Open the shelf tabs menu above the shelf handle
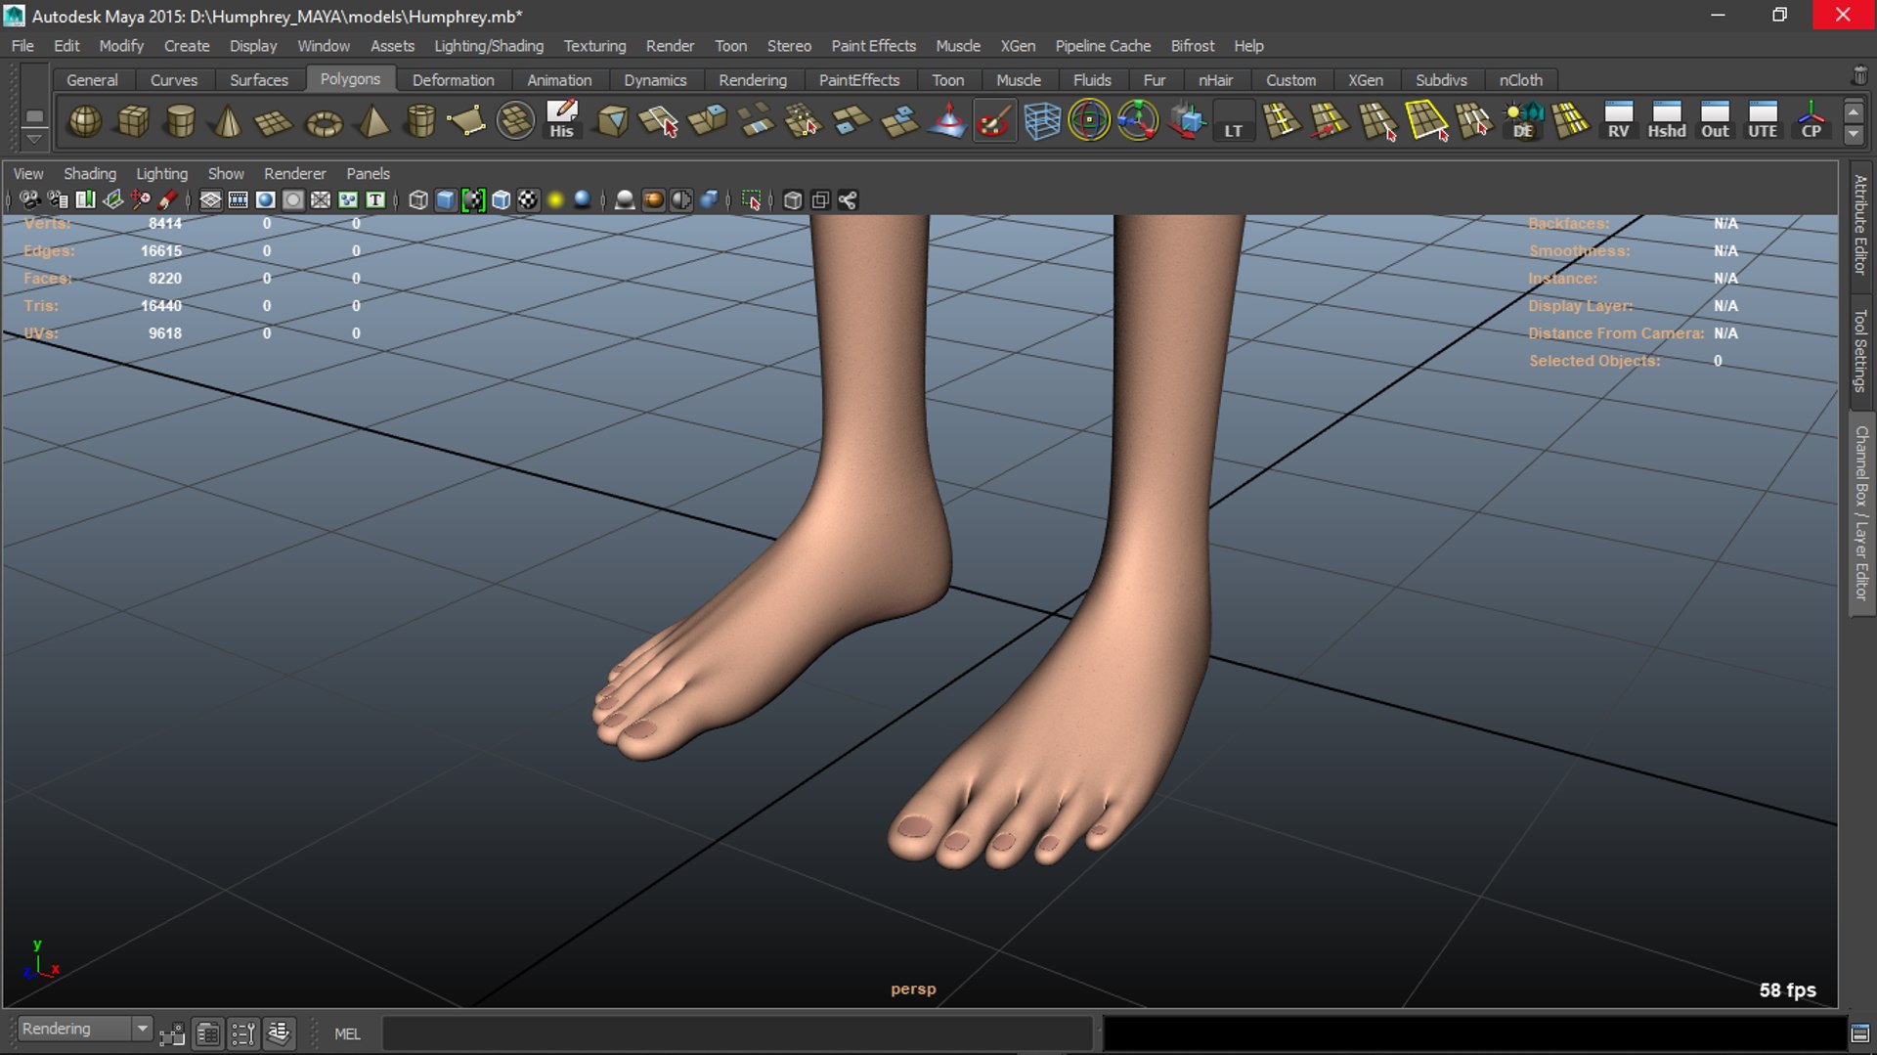 coord(34,115)
